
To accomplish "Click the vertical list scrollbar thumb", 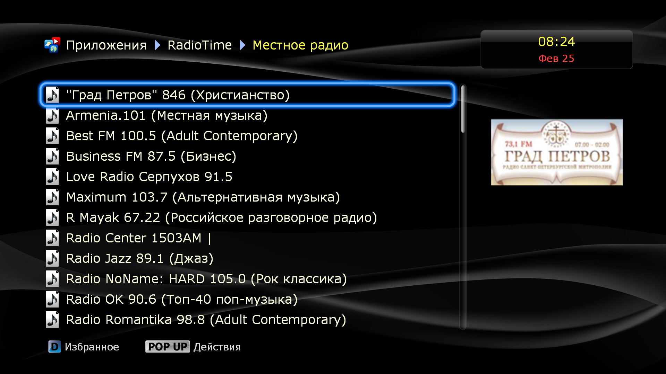I will point(463,109).
